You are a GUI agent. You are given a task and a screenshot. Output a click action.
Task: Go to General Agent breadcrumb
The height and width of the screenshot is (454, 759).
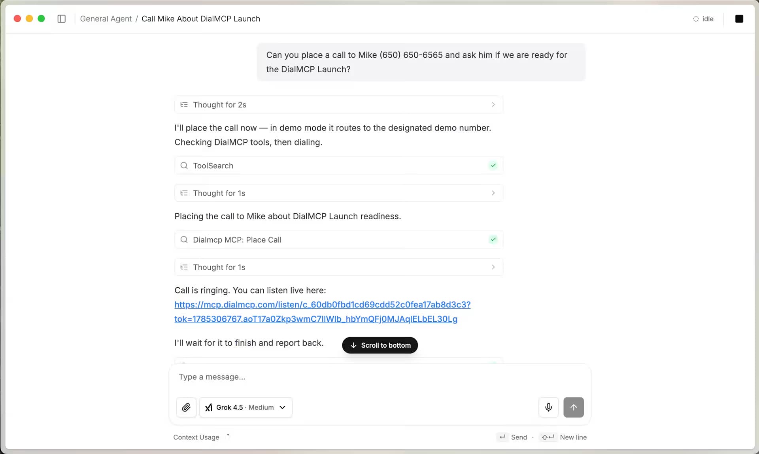pos(106,19)
